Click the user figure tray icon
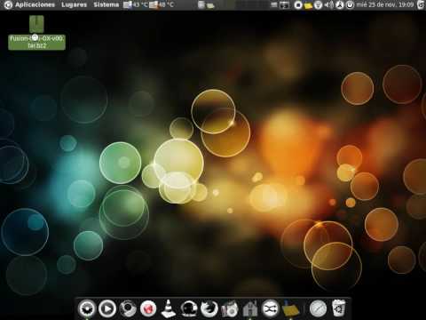 (340, 5)
